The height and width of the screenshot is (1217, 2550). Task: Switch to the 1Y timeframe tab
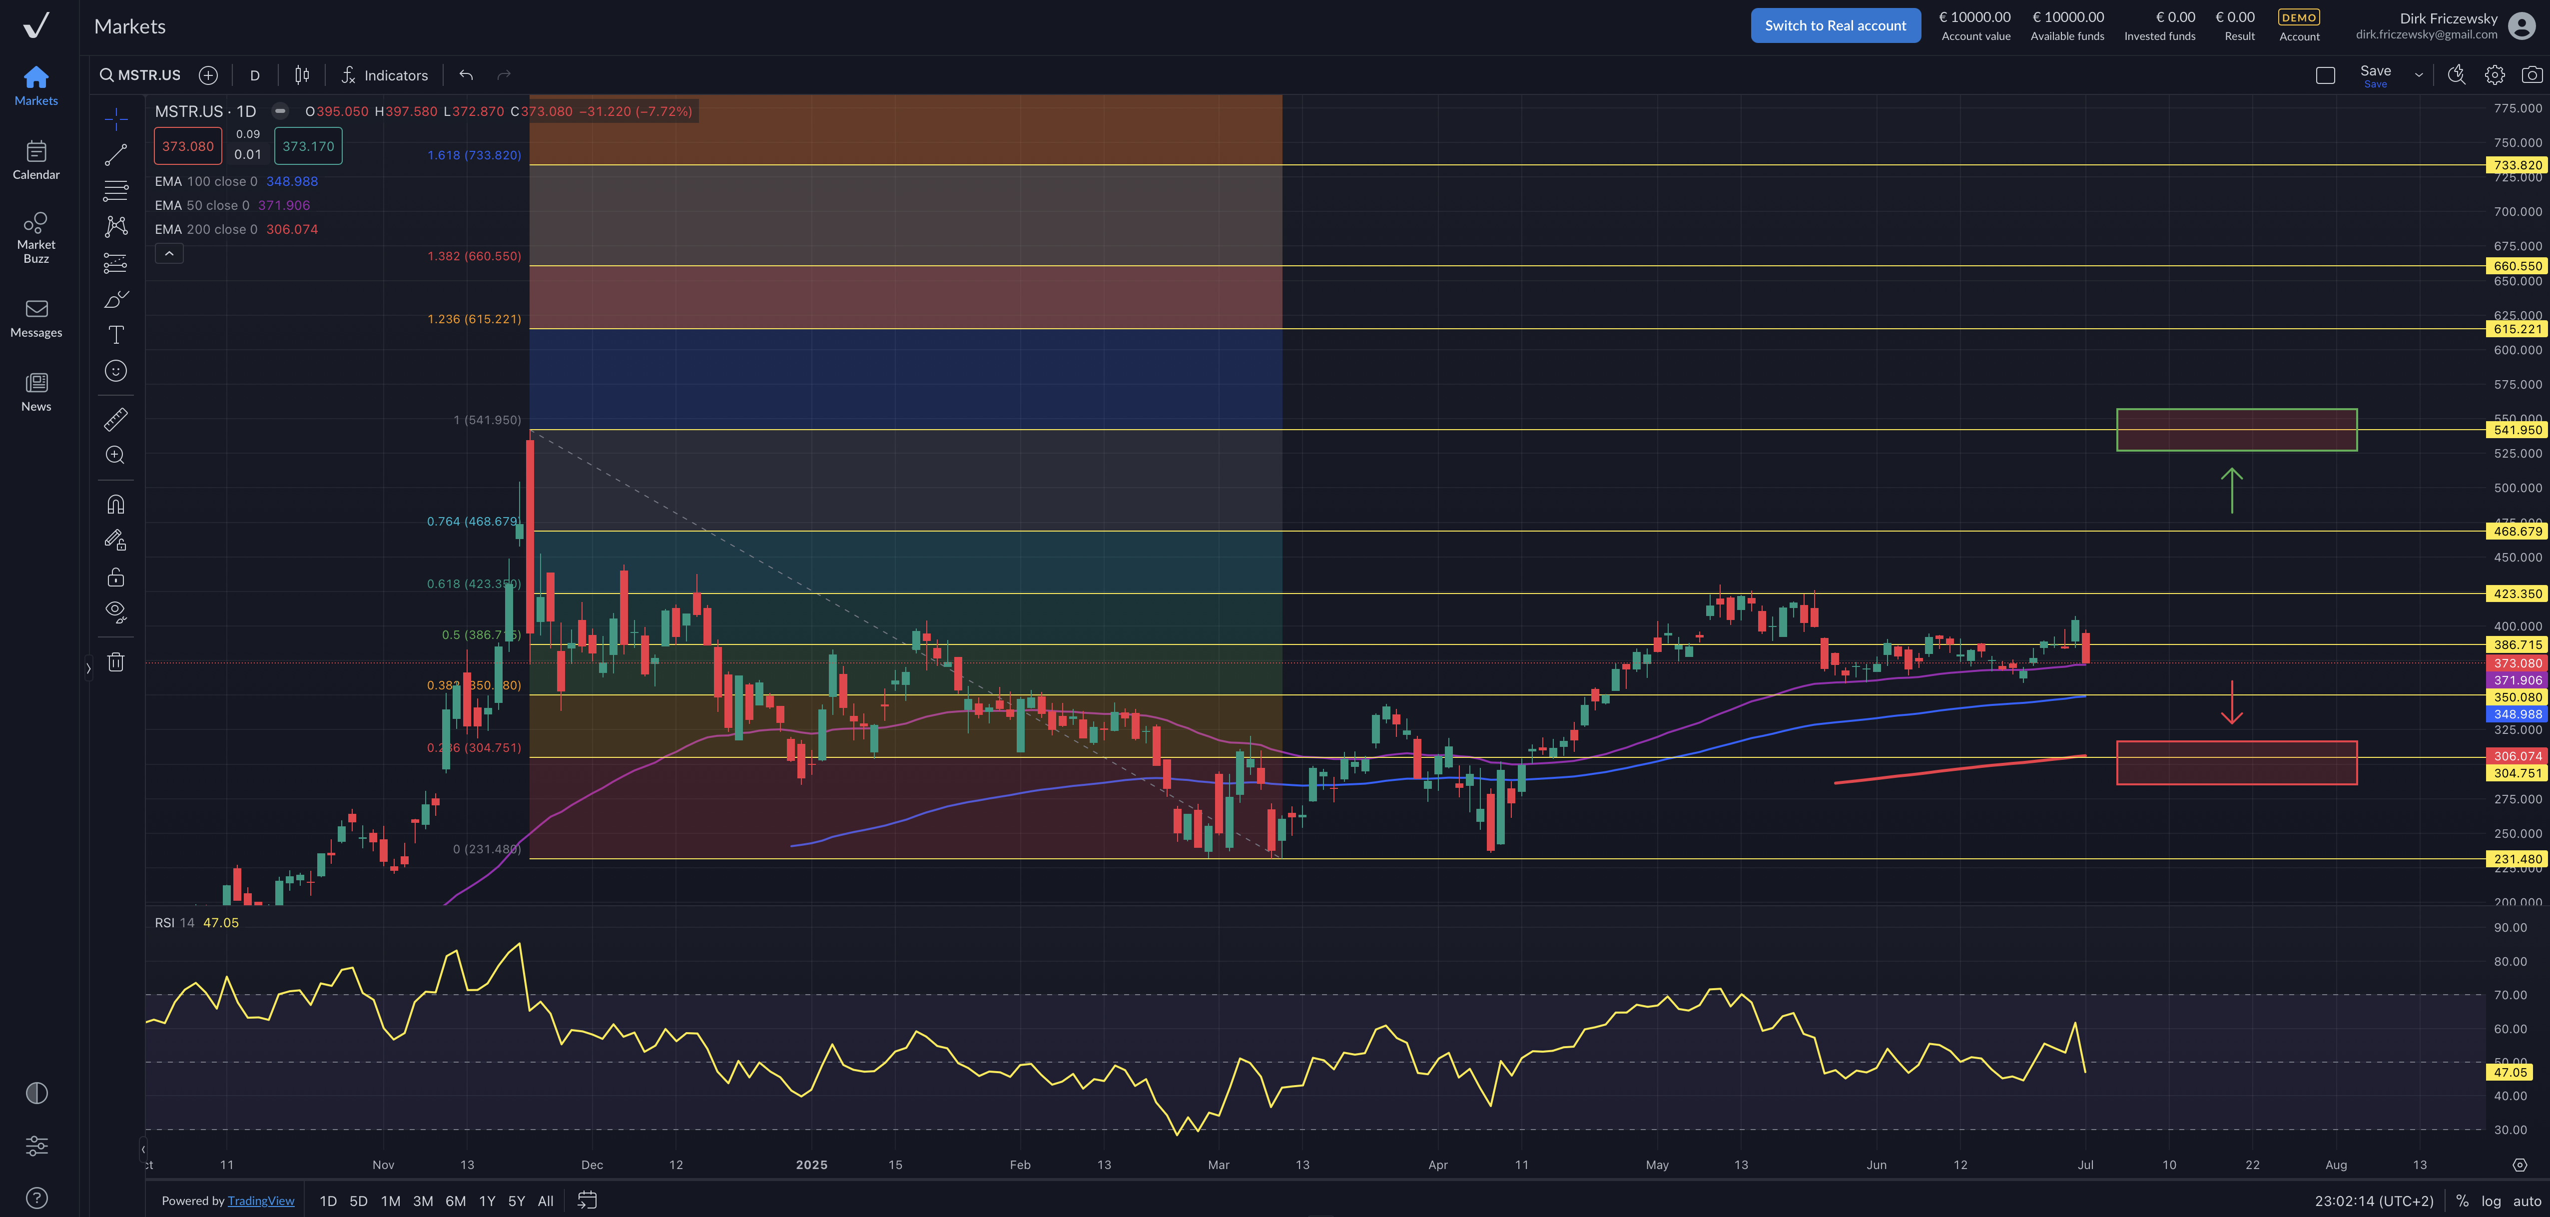pos(487,1200)
